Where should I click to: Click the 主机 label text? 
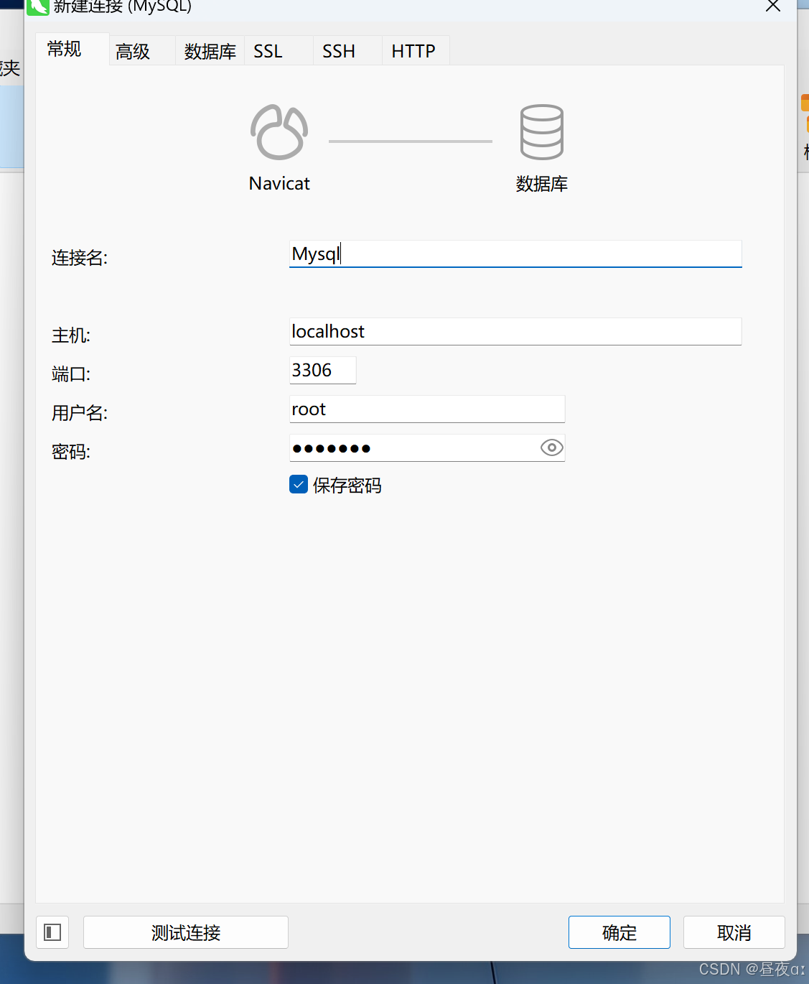click(x=71, y=335)
